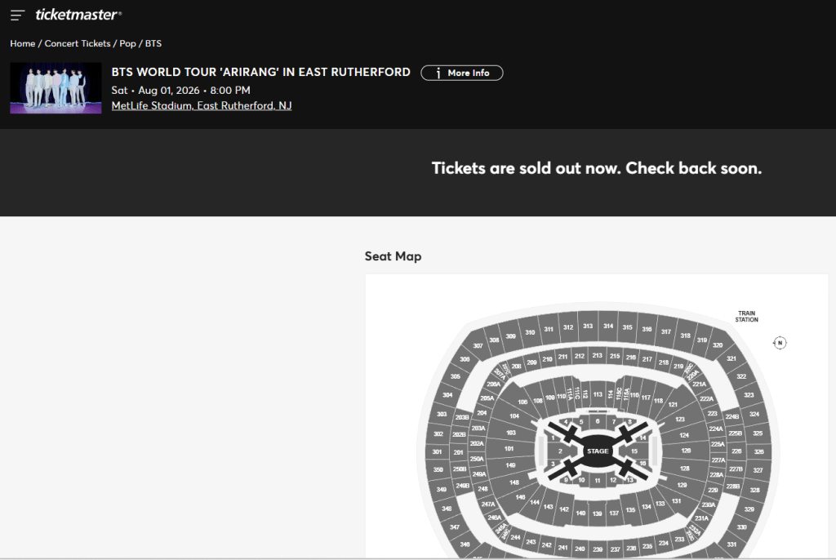Select upper section 301 on map
The image size is (836, 560).
(438, 452)
